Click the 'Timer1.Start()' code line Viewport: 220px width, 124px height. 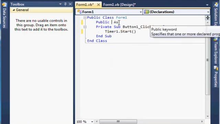[120, 31]
